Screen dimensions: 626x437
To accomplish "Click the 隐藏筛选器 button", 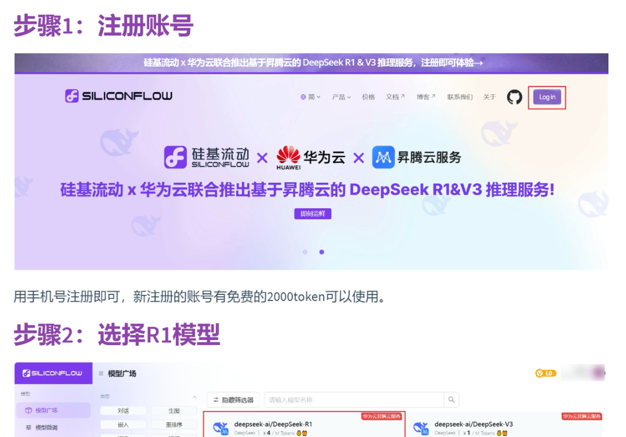I will 233,400.
